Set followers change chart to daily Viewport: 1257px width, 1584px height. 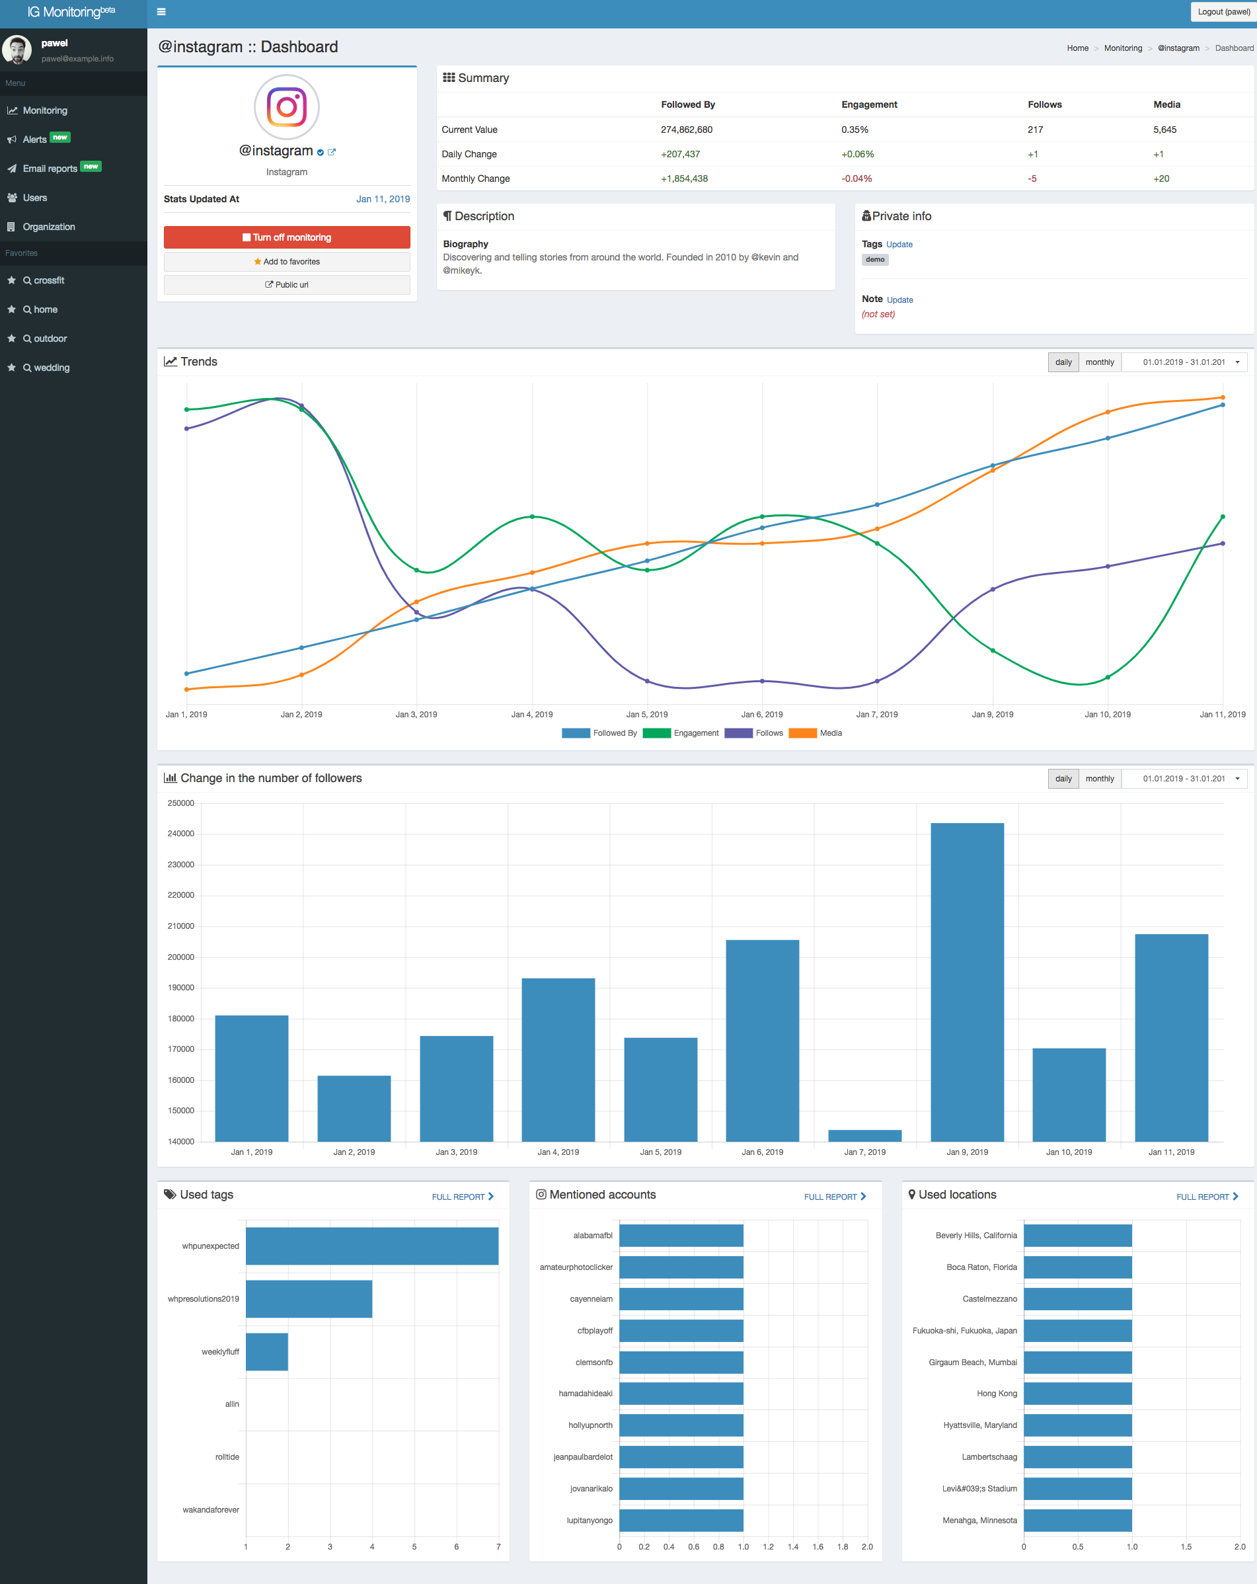coord(1063,779)
